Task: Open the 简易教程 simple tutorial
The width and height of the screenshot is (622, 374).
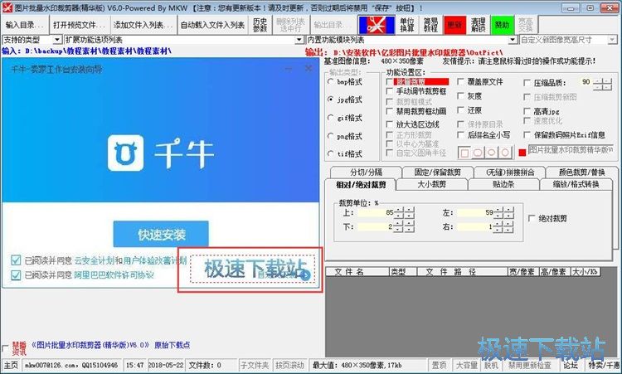Action: (430, 25)
